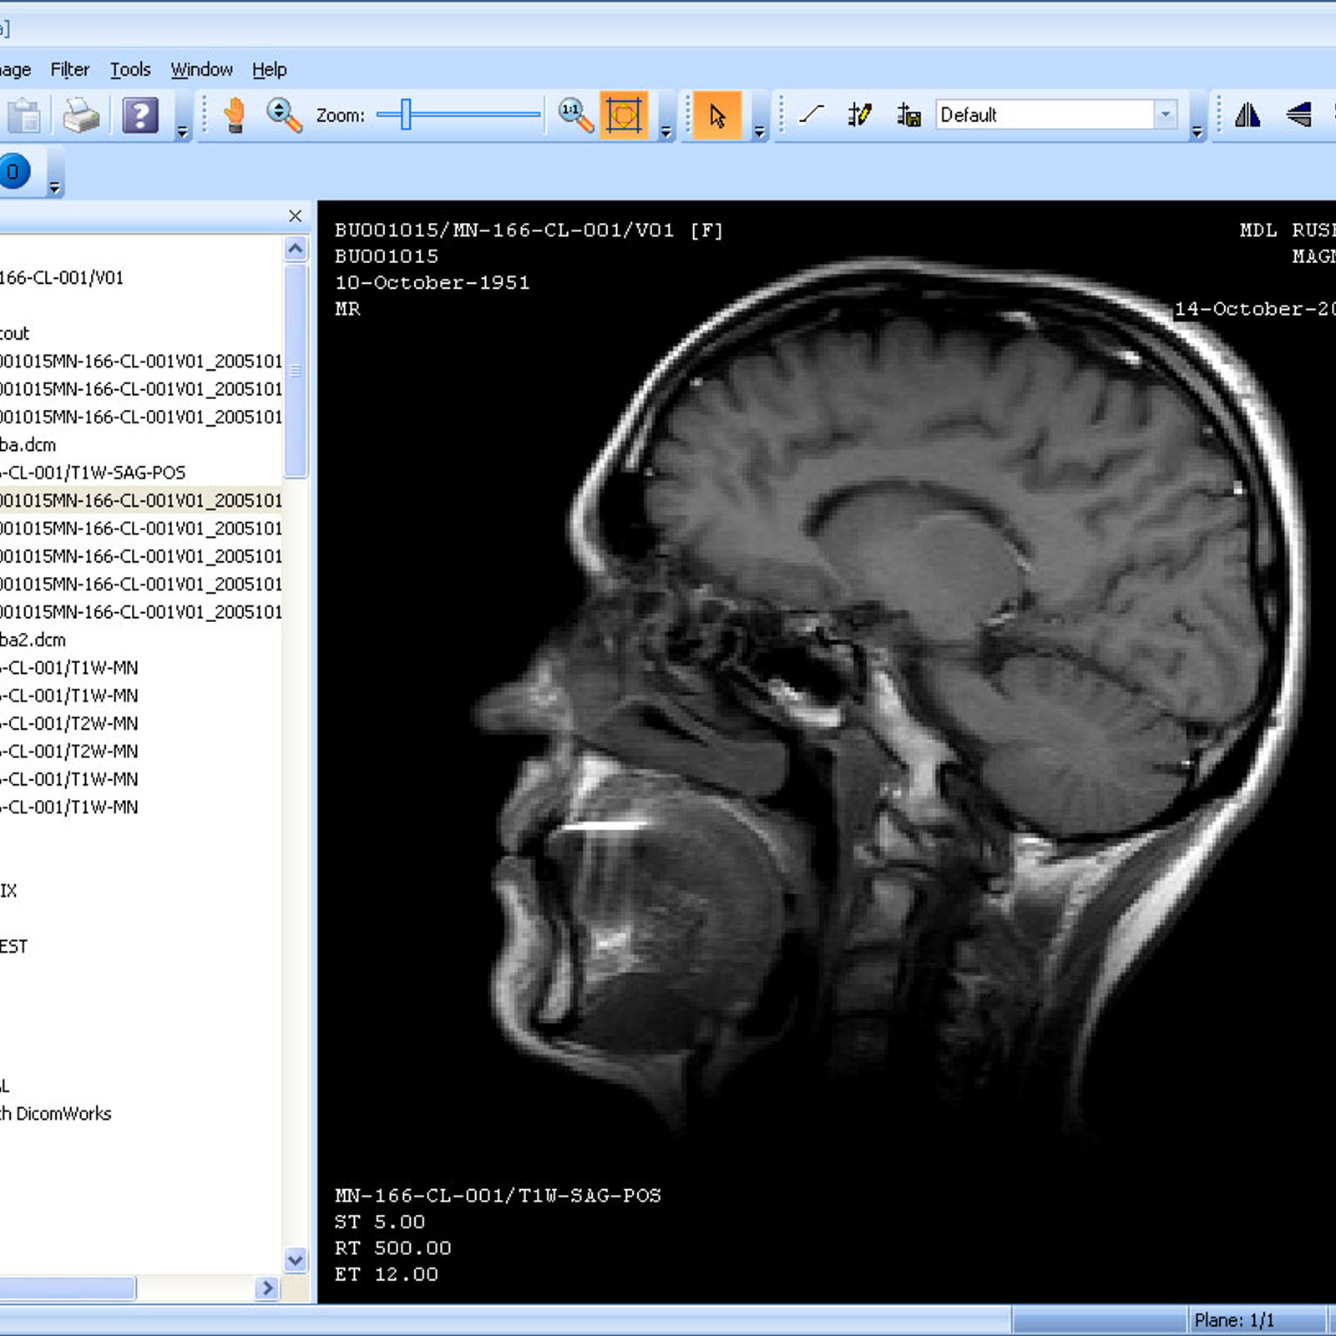Select the 'EST' list entry
The image size is (1336, 1336).
point(14,946)
